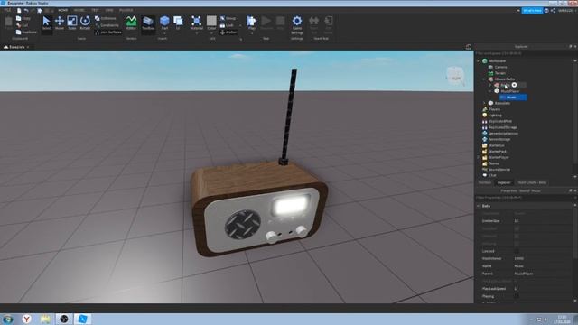Switch to the Team Create bottom tab
This screenshot has height=325, width=578.
[x=532, y=182]
